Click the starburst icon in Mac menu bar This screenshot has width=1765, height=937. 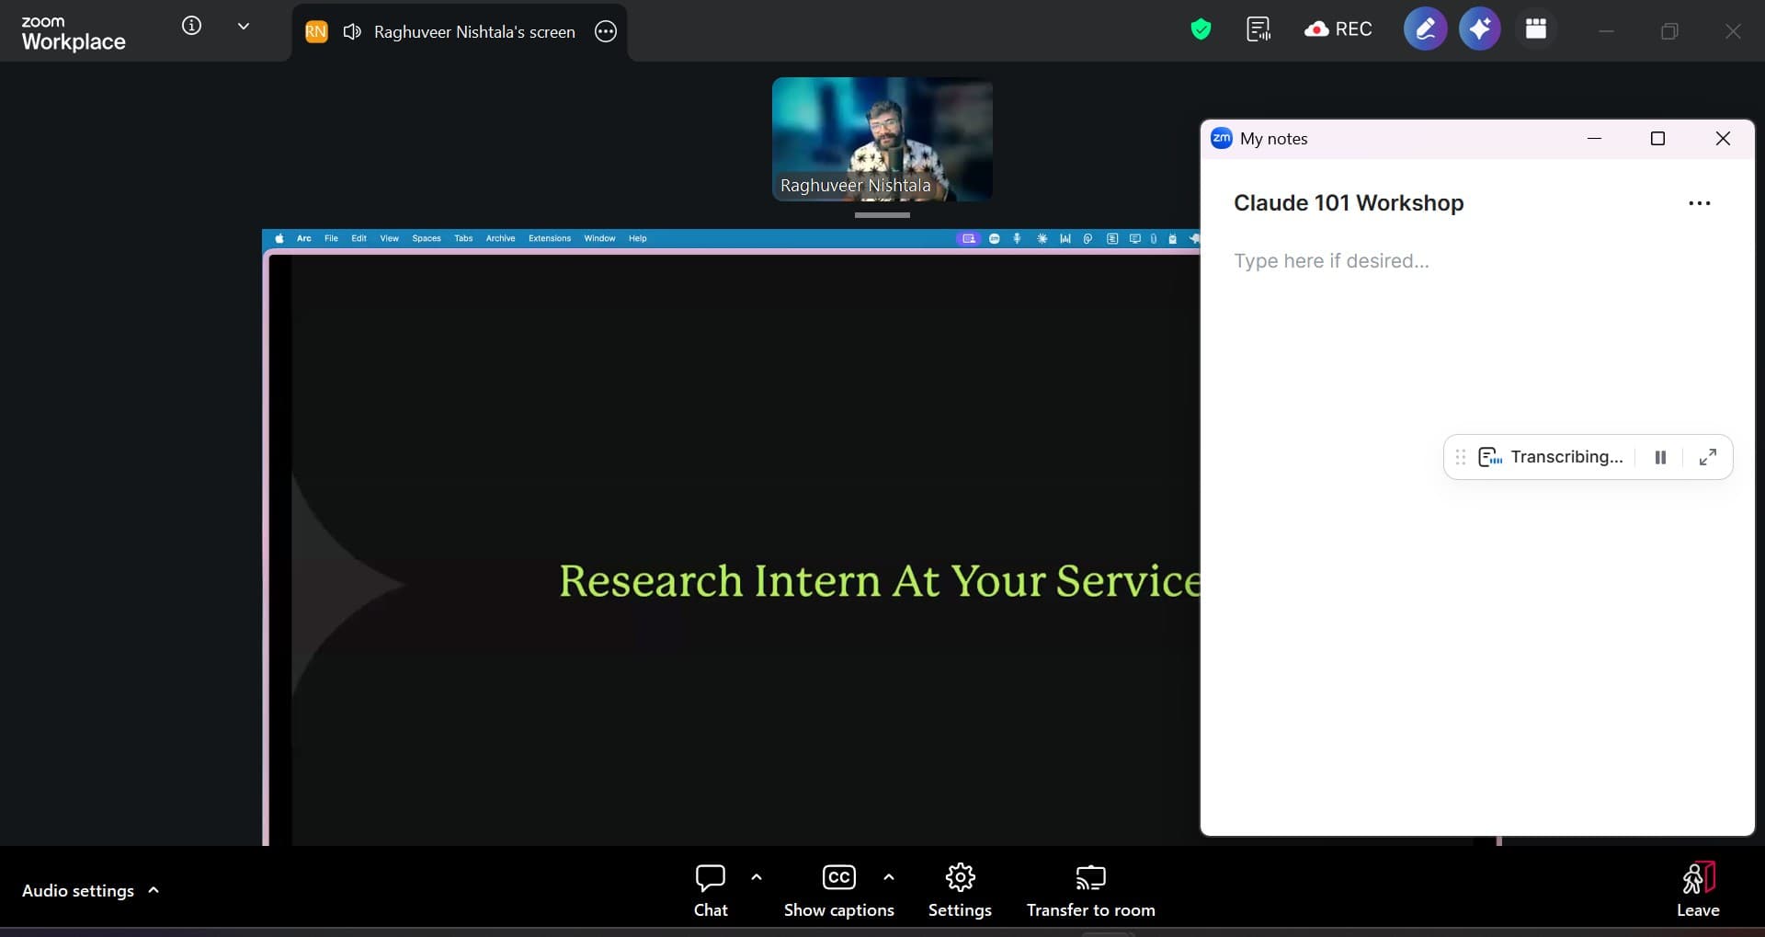(x=1042, y=238)
